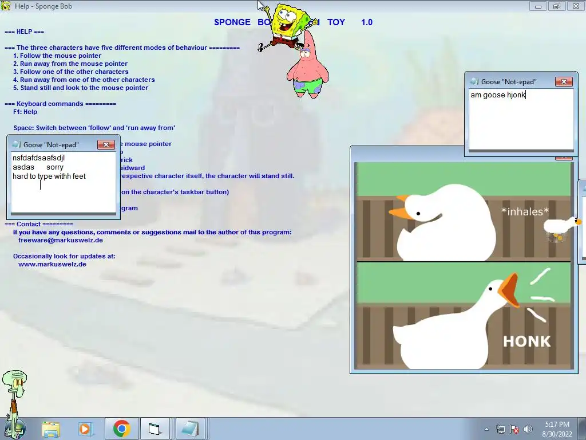
Task: Click the freeware@markuswelz.de email address
Action: [61, 240]
